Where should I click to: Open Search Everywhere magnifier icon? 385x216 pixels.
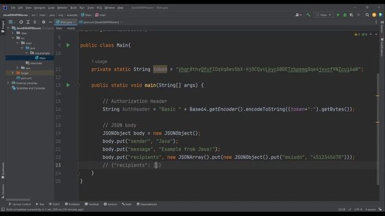click(x=367, y=15)
